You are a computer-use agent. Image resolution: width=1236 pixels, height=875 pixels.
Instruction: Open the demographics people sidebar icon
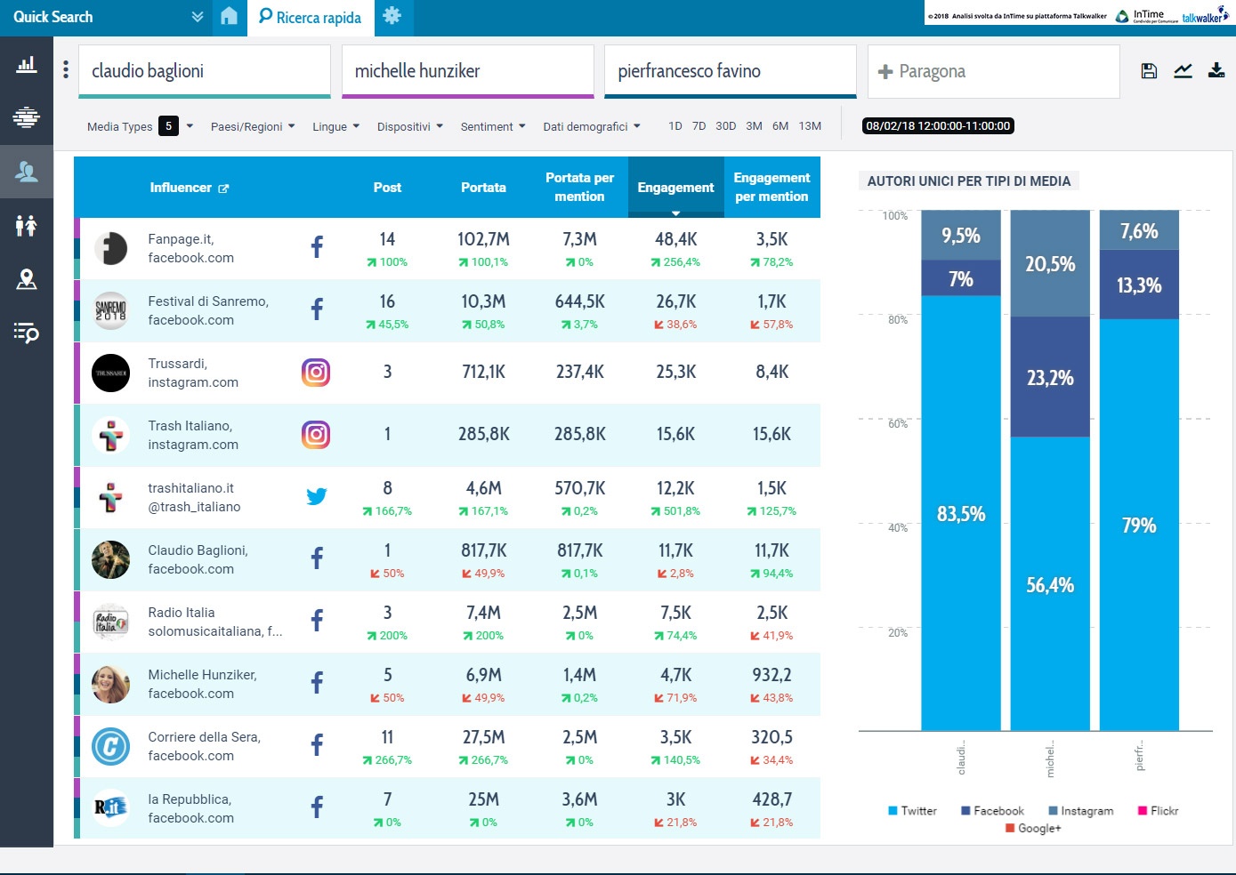(x=27, y=225)
